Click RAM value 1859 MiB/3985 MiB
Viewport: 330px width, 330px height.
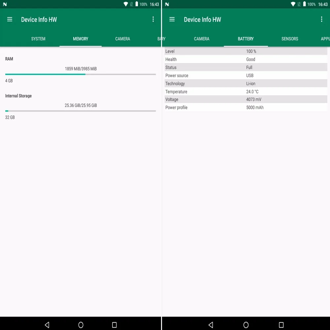81,69
